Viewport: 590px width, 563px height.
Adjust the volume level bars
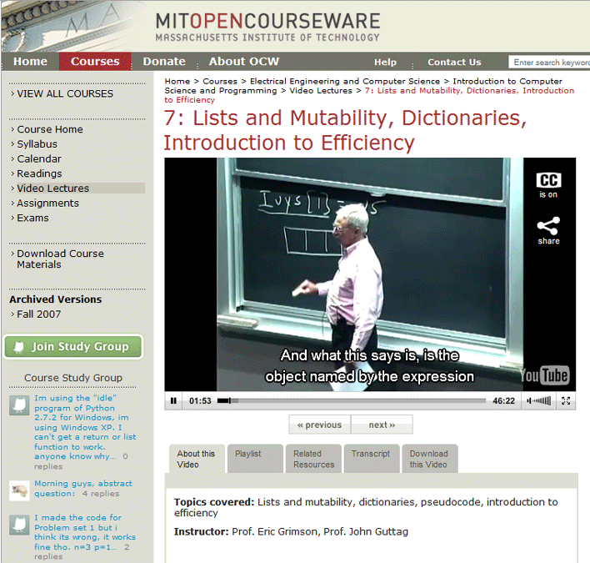coord(542,400)
